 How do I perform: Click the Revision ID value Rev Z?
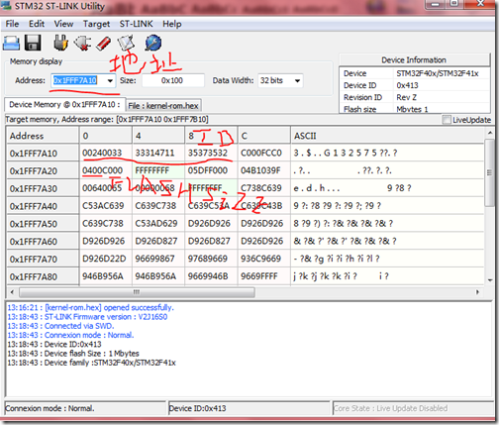[x=406, y=97]
